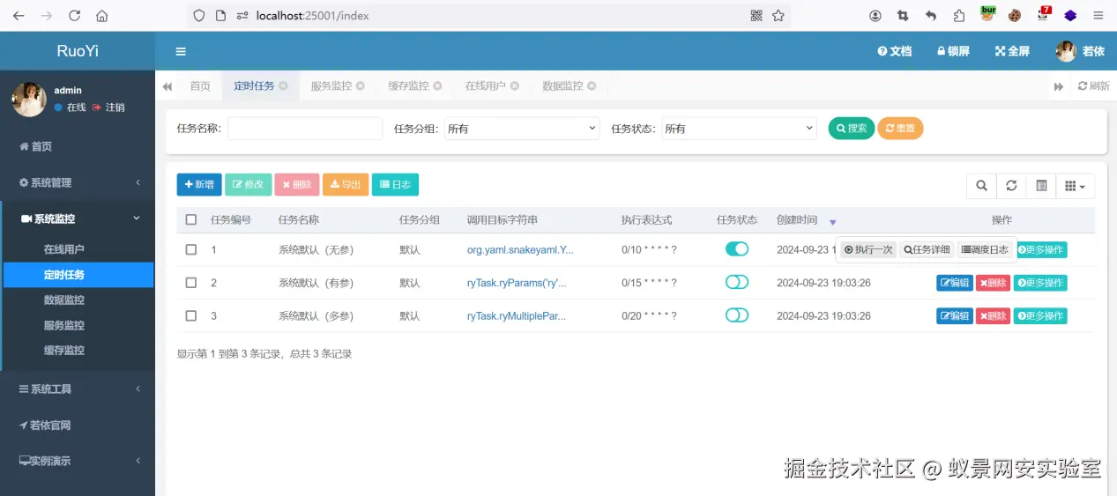
Task: Close the 定时任务 tab
Action: 283,86
